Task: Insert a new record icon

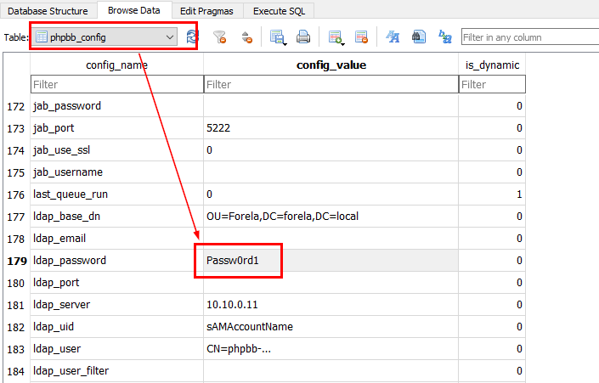Action: [336, 37]
